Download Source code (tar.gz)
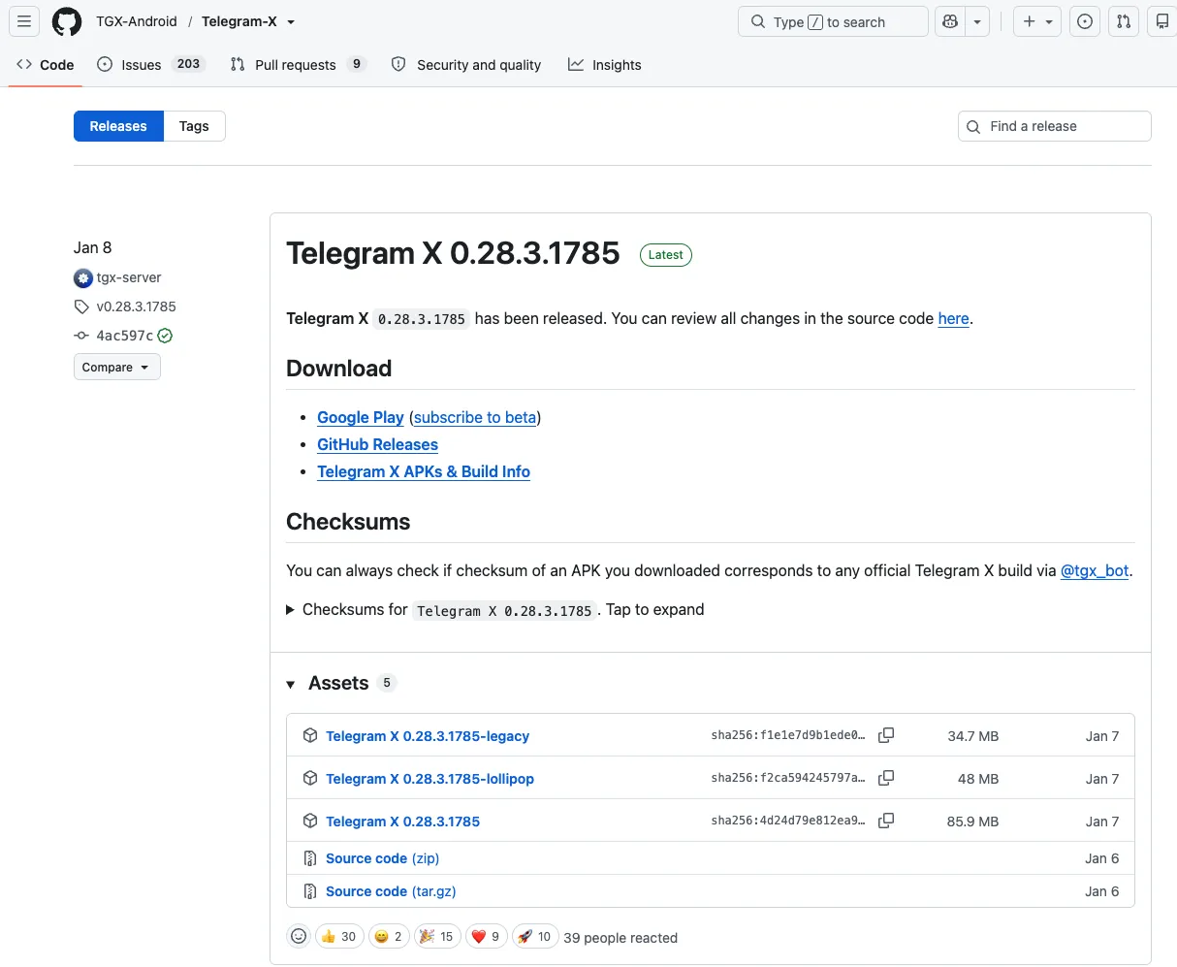 [391, 891]
